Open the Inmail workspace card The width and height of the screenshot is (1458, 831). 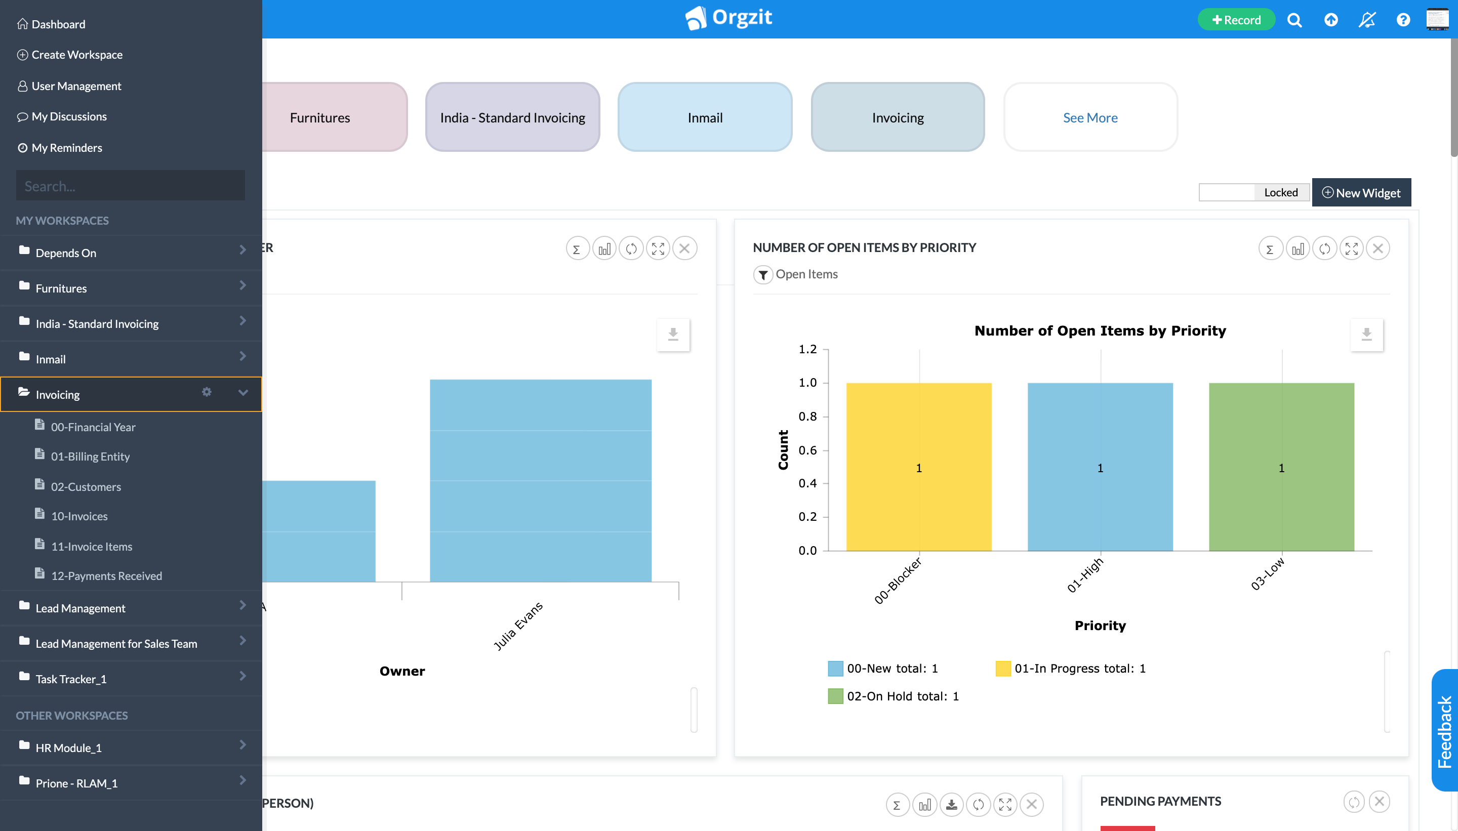point(705,117)
